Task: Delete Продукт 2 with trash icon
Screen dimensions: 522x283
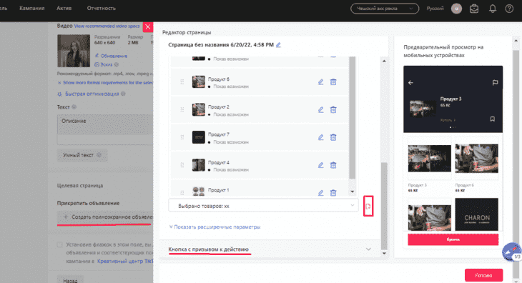Action: [333, 109]
